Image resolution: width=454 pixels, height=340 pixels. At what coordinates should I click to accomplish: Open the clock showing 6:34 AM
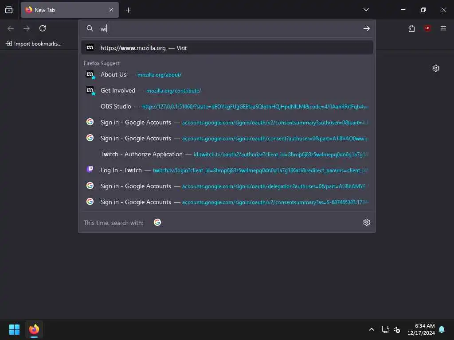coord(421,329)
